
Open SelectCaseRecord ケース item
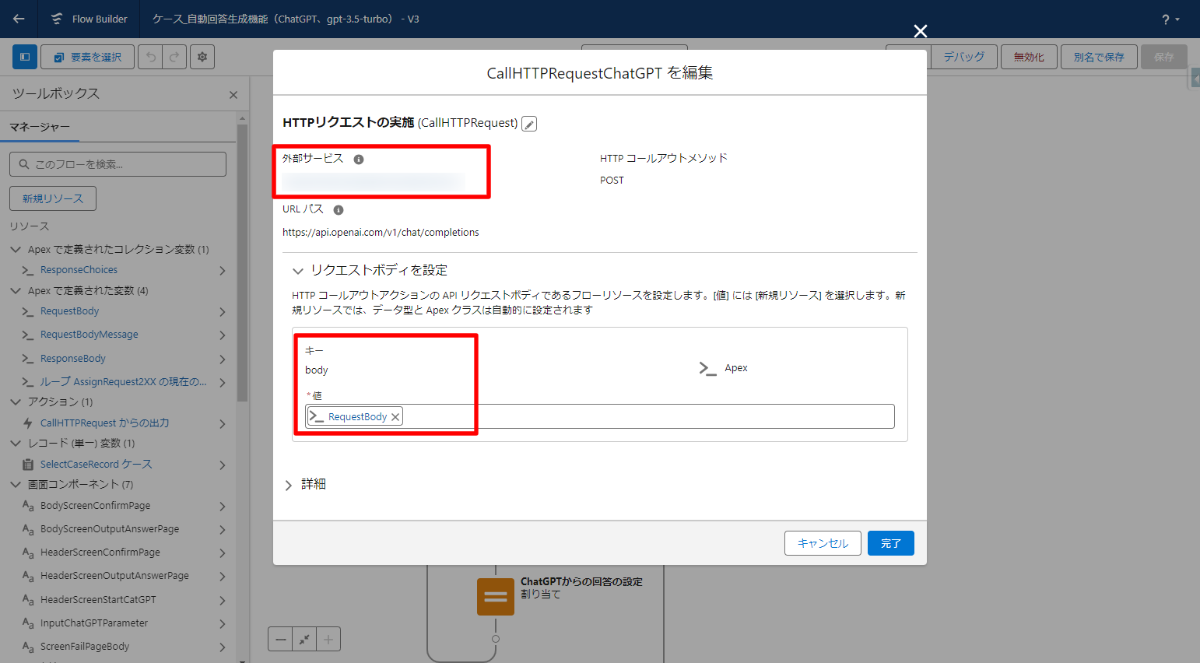(x=96, y=465)
